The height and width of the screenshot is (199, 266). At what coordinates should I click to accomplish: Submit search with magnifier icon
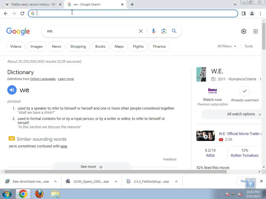tap(174, 31)
